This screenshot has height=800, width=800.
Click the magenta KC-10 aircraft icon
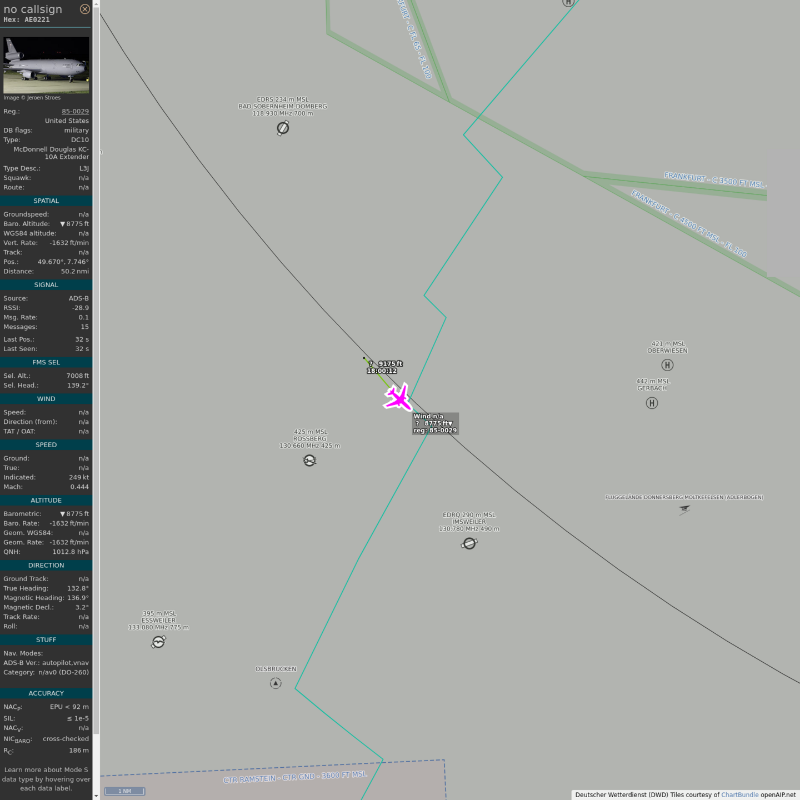click(x=398, y=397)
